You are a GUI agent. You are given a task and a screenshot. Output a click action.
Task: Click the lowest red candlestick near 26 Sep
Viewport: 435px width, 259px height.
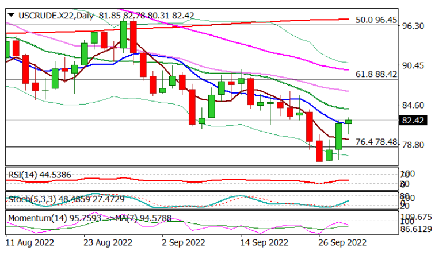coord(319,151)
